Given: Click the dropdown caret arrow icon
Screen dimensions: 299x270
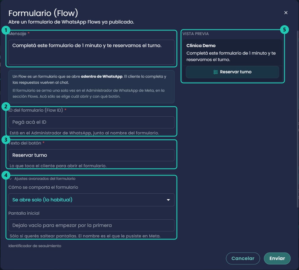Looking at the screenshot, I should pos(168,200).
